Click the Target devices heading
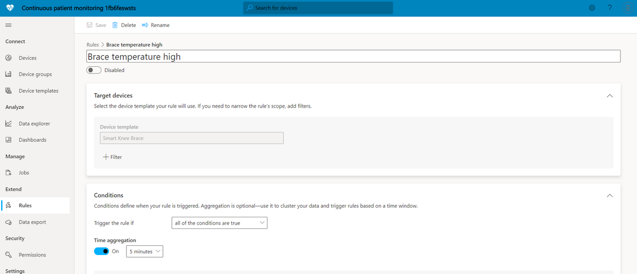The height and width of the screenshot is (274, 637). 113,95
